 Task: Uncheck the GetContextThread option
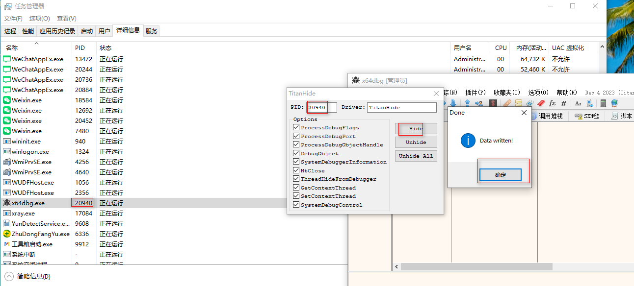pos(296,188)
